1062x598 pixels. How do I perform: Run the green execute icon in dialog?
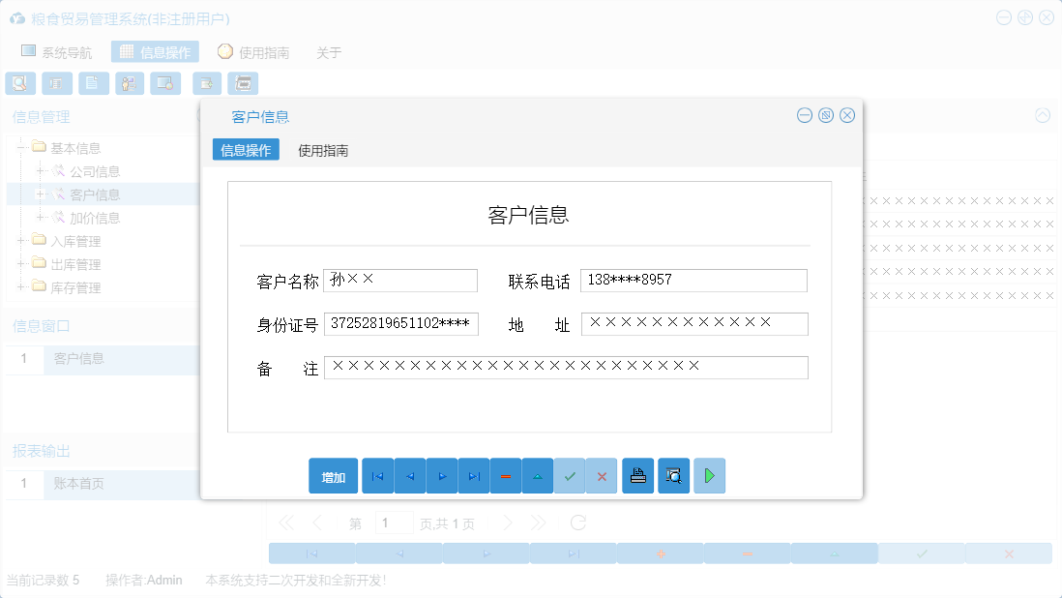tap(709, 475)
